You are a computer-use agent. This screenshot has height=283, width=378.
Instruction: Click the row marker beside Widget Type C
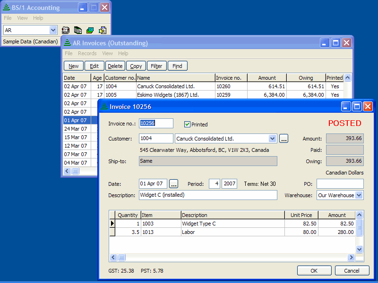tap(112, 224)
